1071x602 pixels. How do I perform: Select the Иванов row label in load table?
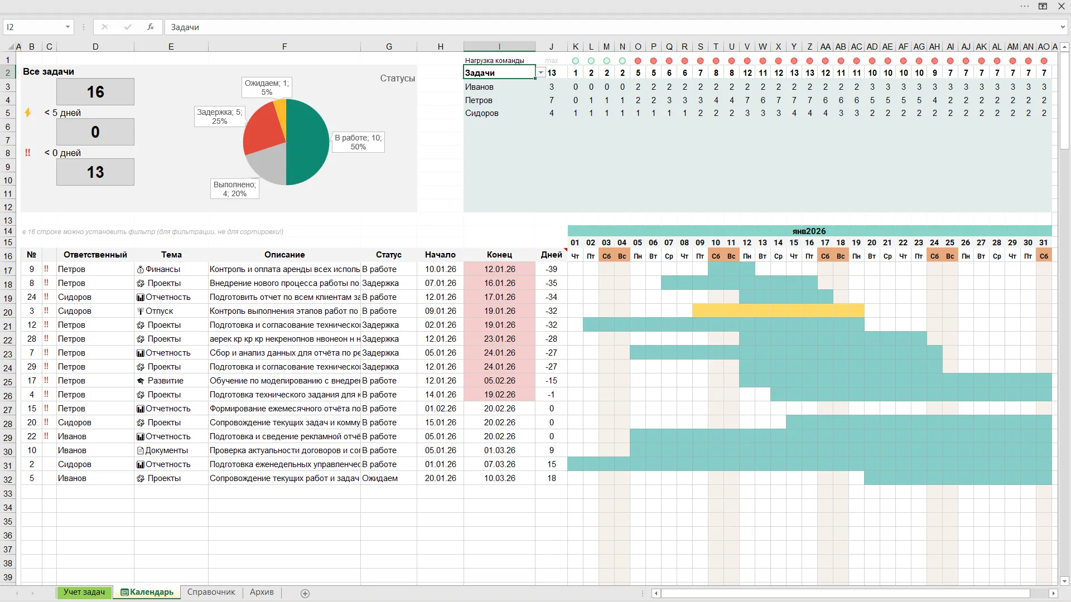click(x=499, y=87)
